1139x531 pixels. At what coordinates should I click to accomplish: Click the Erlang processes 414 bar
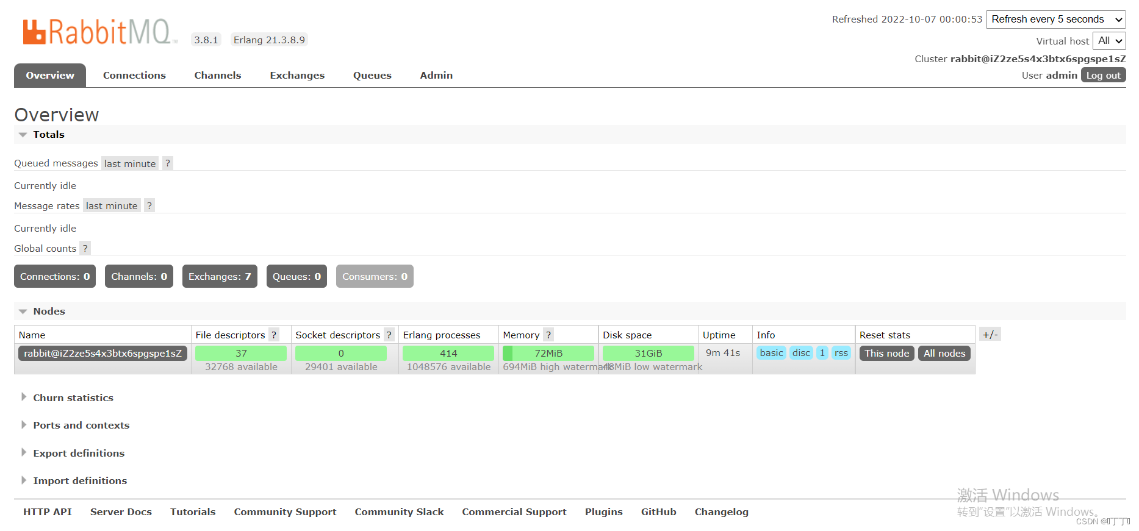(x=448, y=353)
